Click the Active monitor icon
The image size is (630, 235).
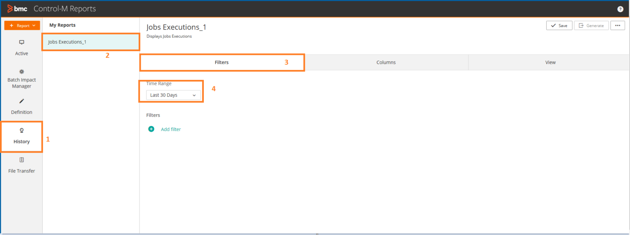[22, 43]
